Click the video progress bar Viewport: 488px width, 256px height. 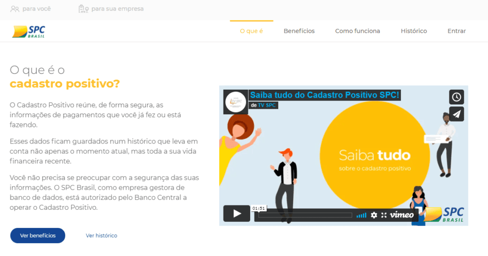coord(305,215)
